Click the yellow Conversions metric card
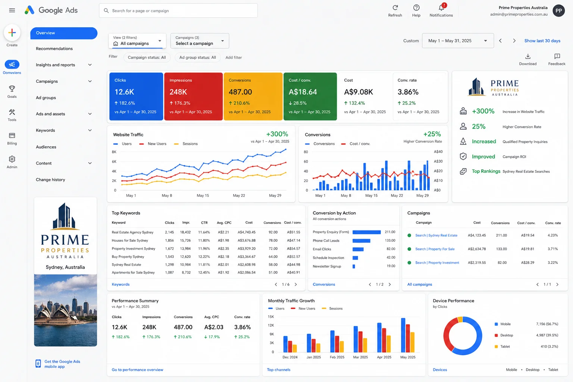The image size is (573, 382). (253, 97)
